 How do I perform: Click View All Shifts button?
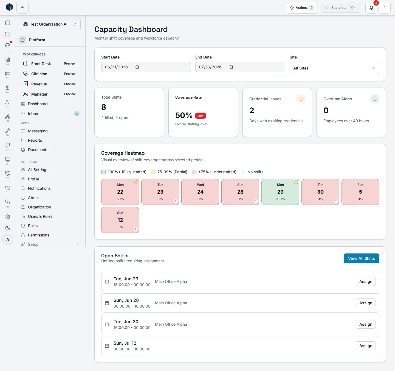point(362,258)
